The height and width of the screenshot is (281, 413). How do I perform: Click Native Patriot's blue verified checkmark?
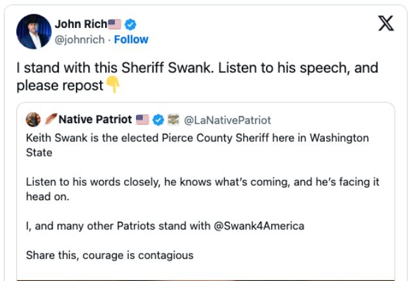tap(158, 120)
